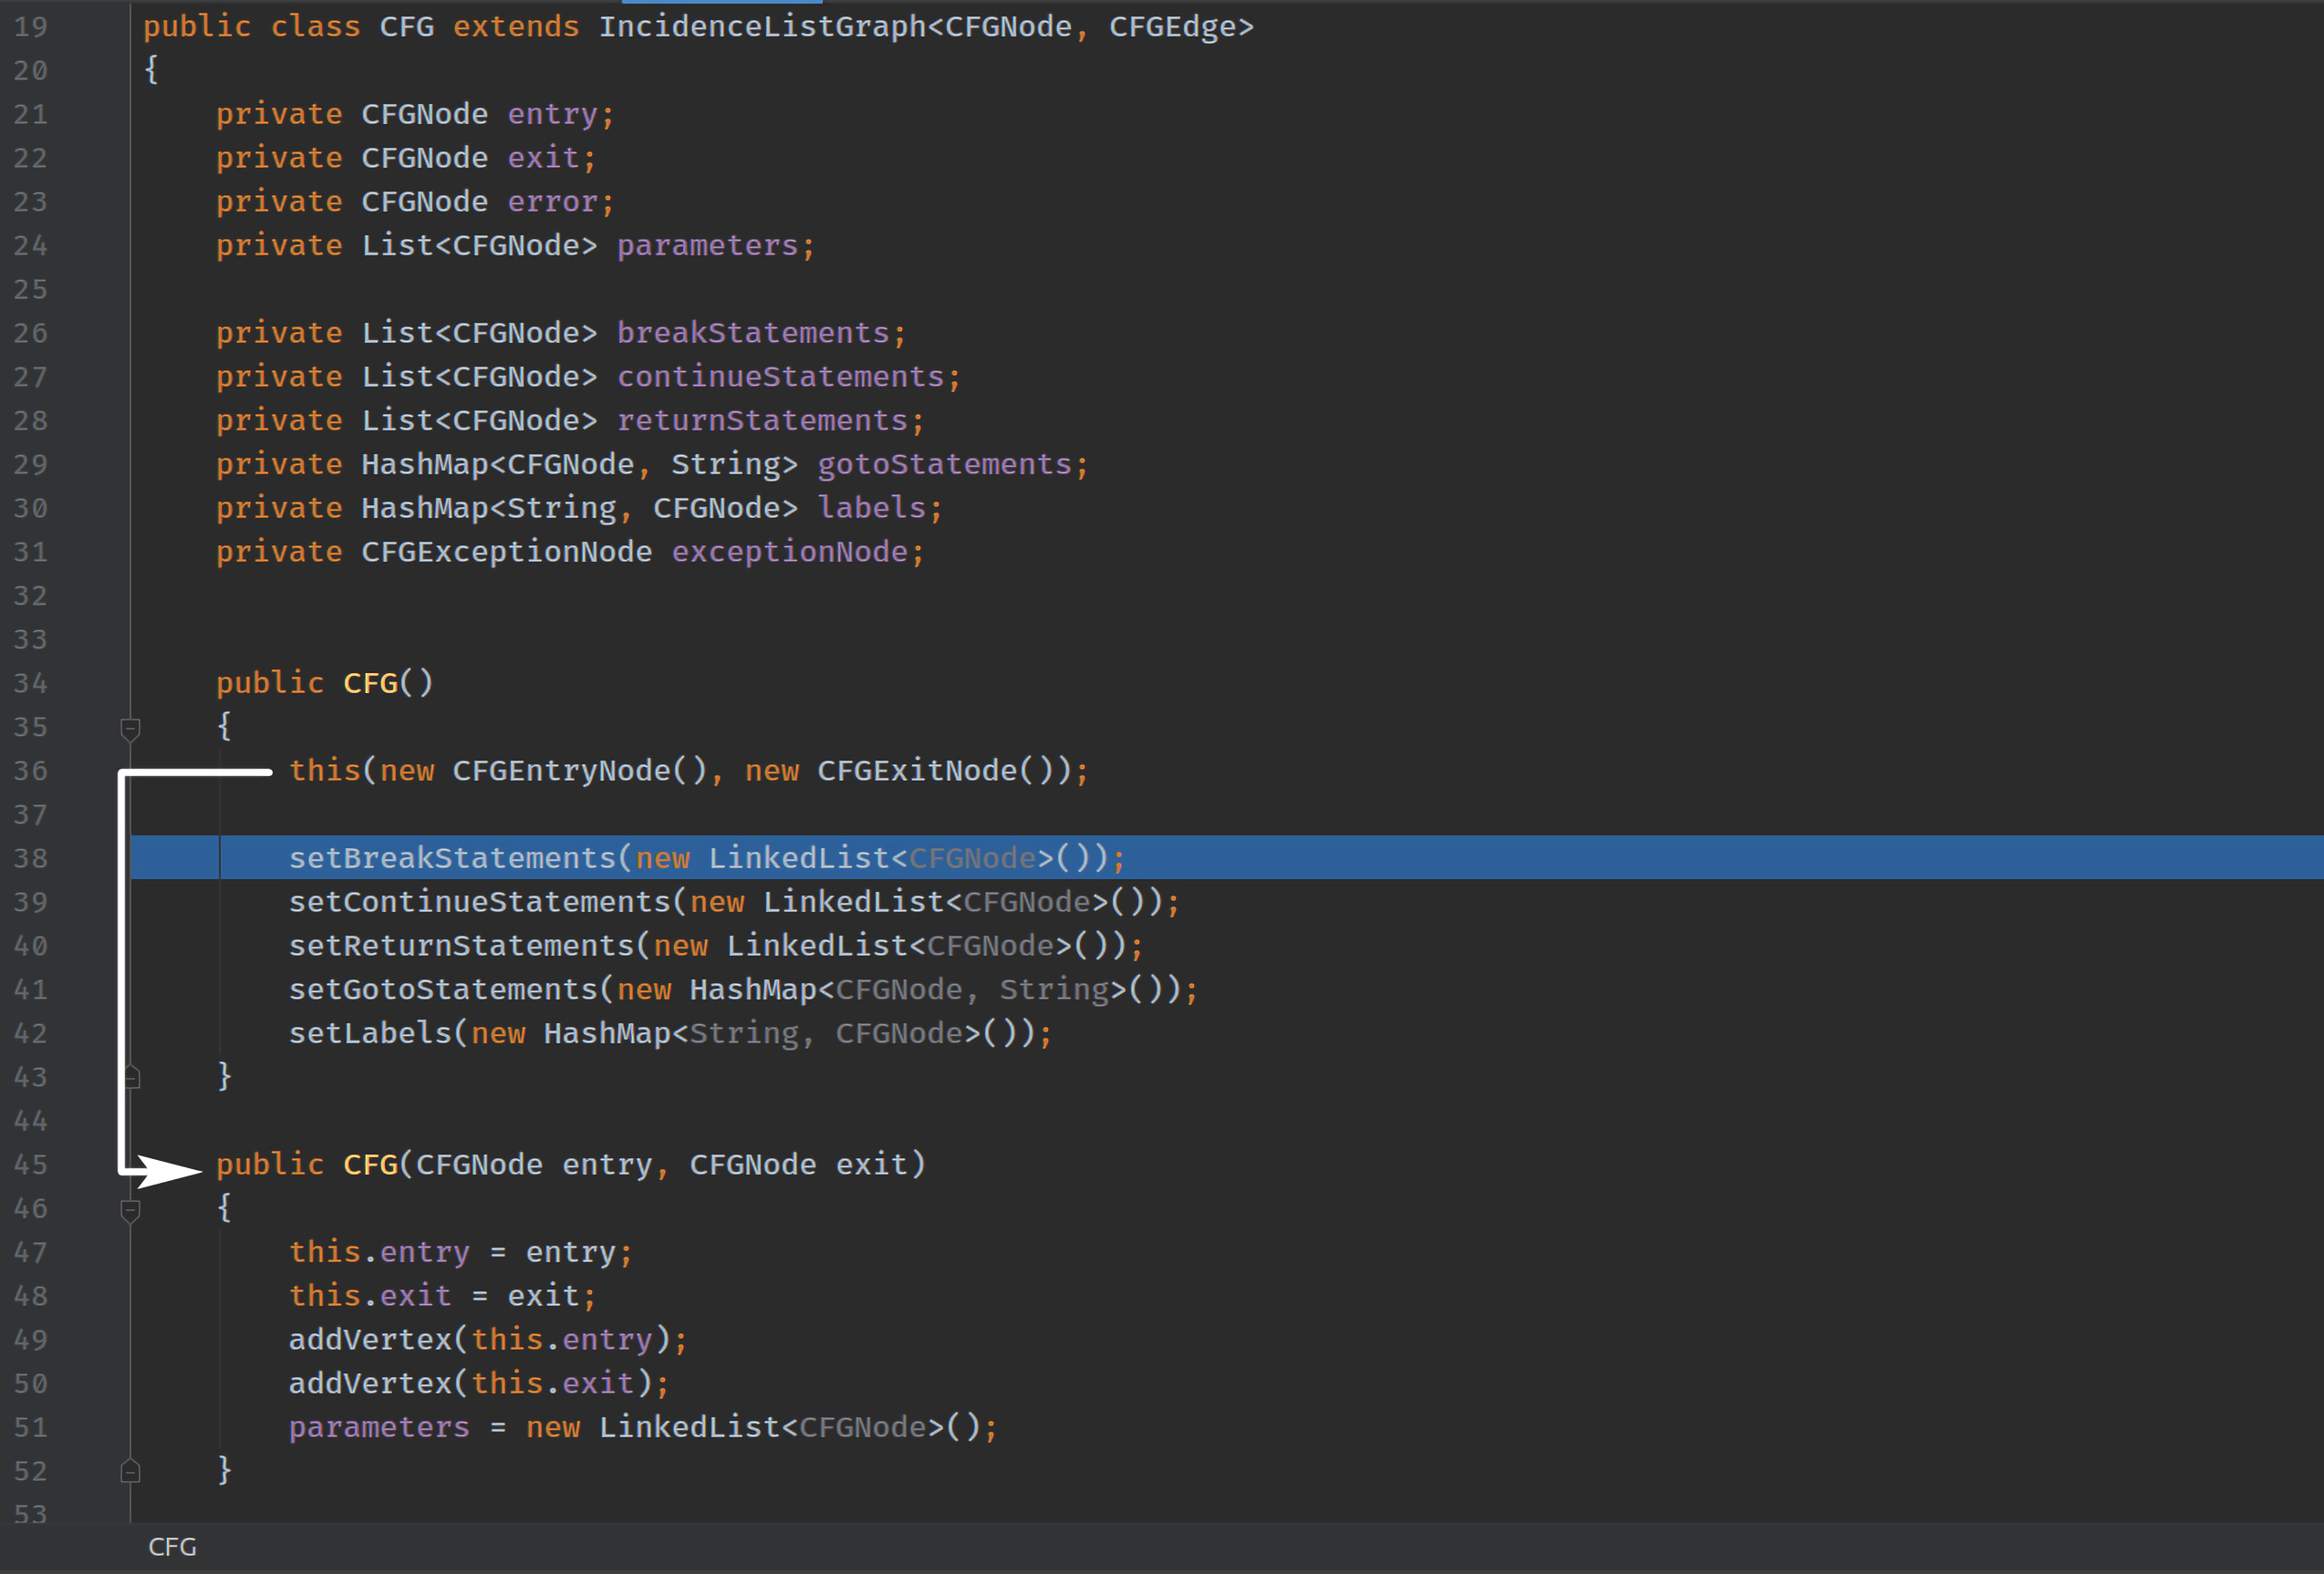The height and width of the screenshot is (1574, 2324).
Task: Click the setContinueStatements call
Action: tap(479, 902)
